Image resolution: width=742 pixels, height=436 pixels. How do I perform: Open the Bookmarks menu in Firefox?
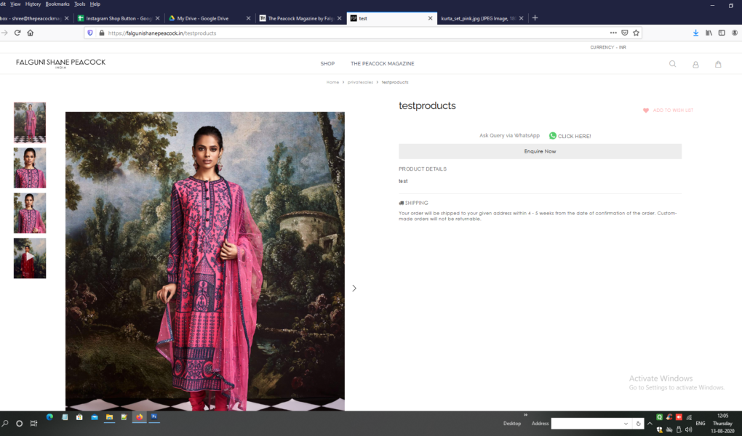tap(57, 4)
